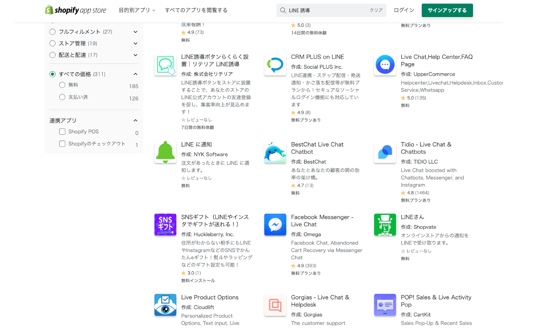Check the Shopifyのチェックアウト checkbox
The height and width of the screenshot is (328, 556).
[x=62, y=144]
